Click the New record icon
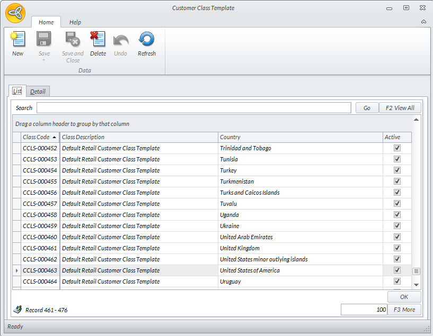Image resolution: width=433 pixels, height=336 pixels. pos(17,40)
